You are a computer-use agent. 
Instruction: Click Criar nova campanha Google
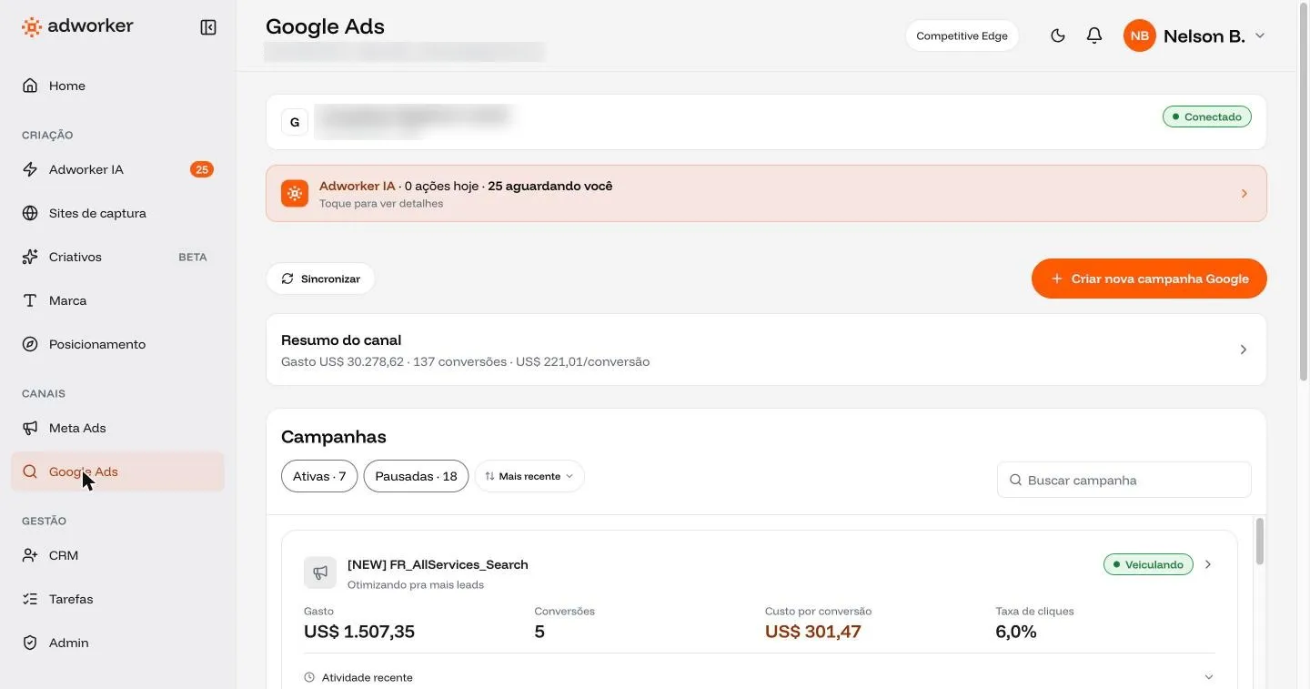pos(1149,279)
